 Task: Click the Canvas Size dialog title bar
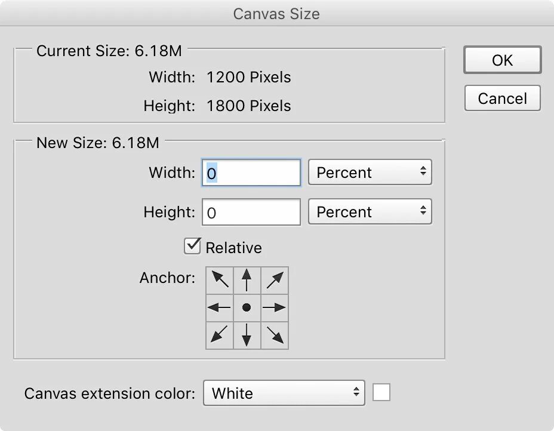point(276,14)
